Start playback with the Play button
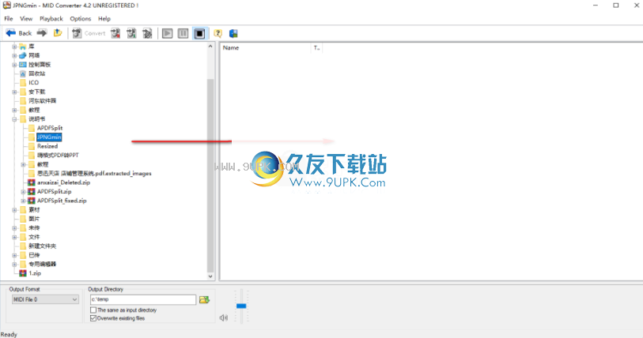The width and height of the screenshot is (643, 338). coord(168,33)
